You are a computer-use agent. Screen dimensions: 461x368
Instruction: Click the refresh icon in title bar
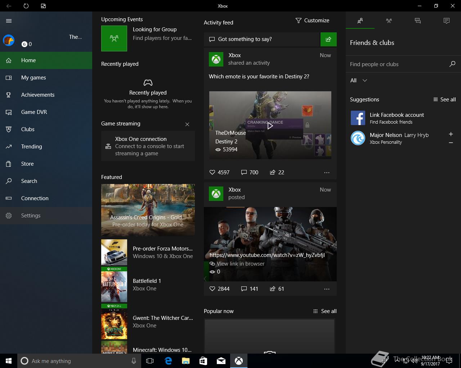coord(26,6)
